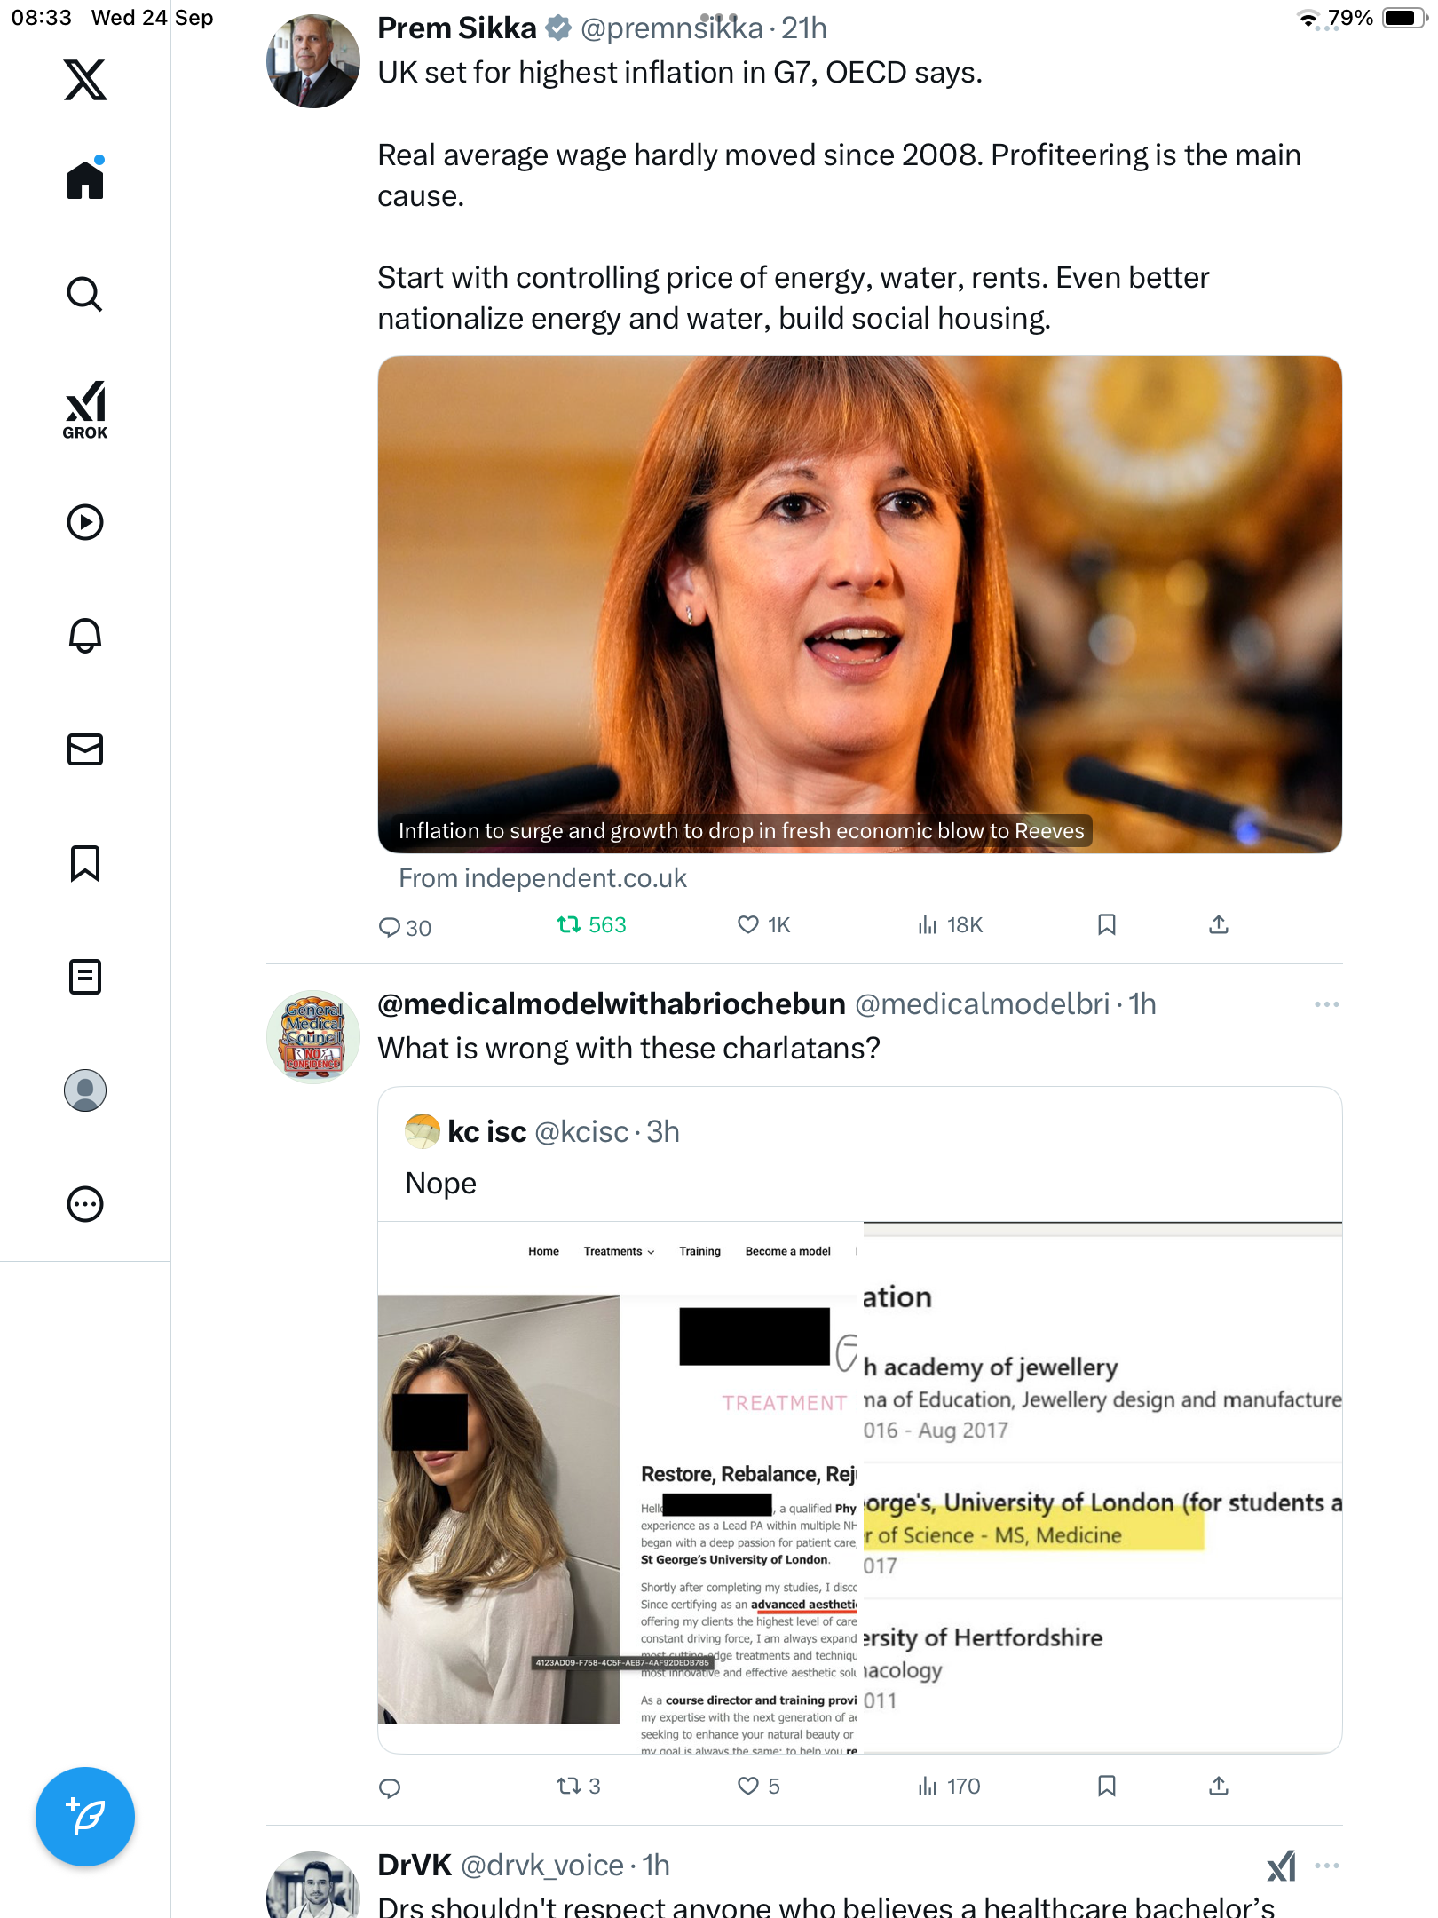Open more options on medicalmodelwithabriochebun post
Screen dimensions: 1438x1918
tap(1326, 1004)
